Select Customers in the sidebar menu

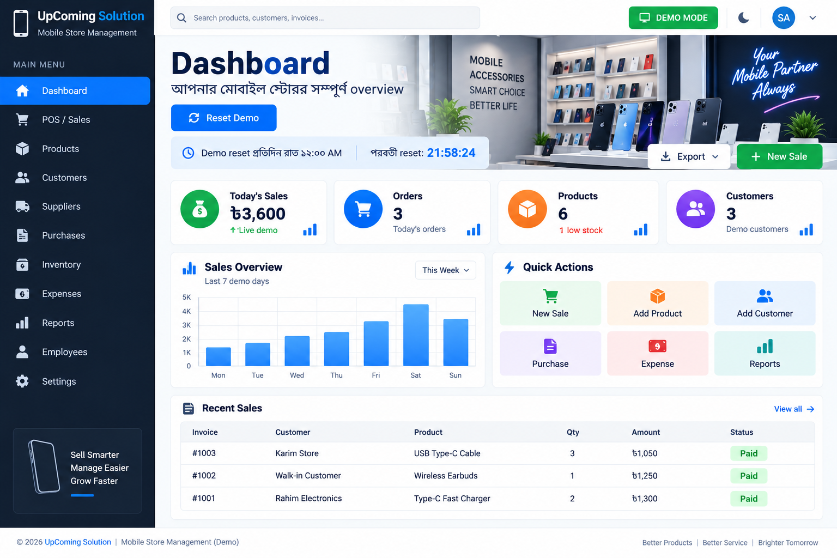coord(75,178)
